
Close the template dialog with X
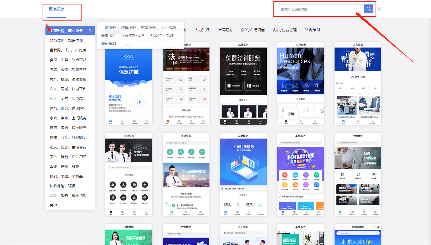(x=379, y=9)
